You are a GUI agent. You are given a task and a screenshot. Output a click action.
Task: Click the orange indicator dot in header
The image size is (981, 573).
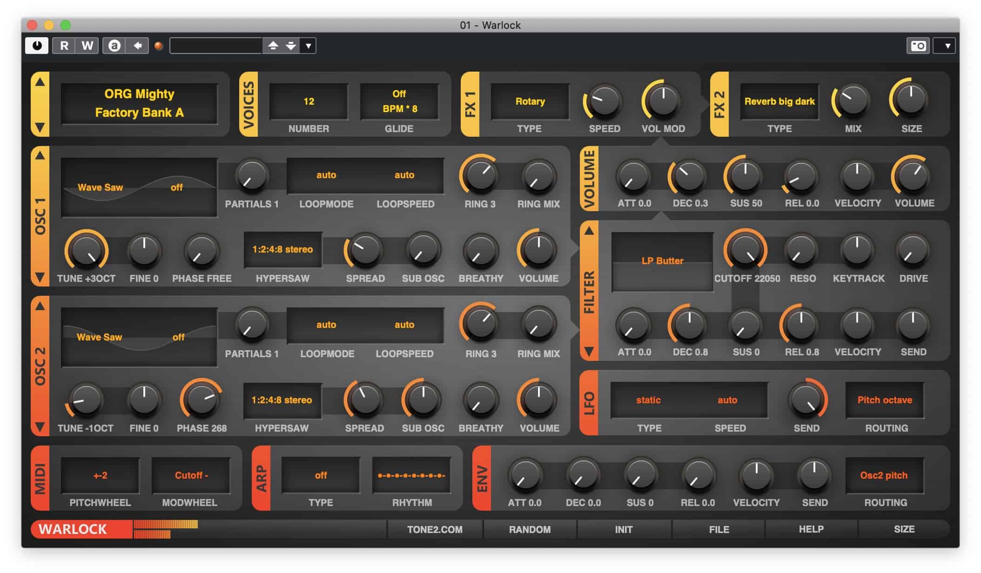click(x=159, y=46)
